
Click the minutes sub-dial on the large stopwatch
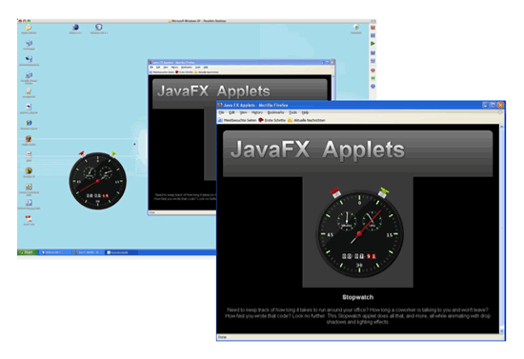point(347,221)
